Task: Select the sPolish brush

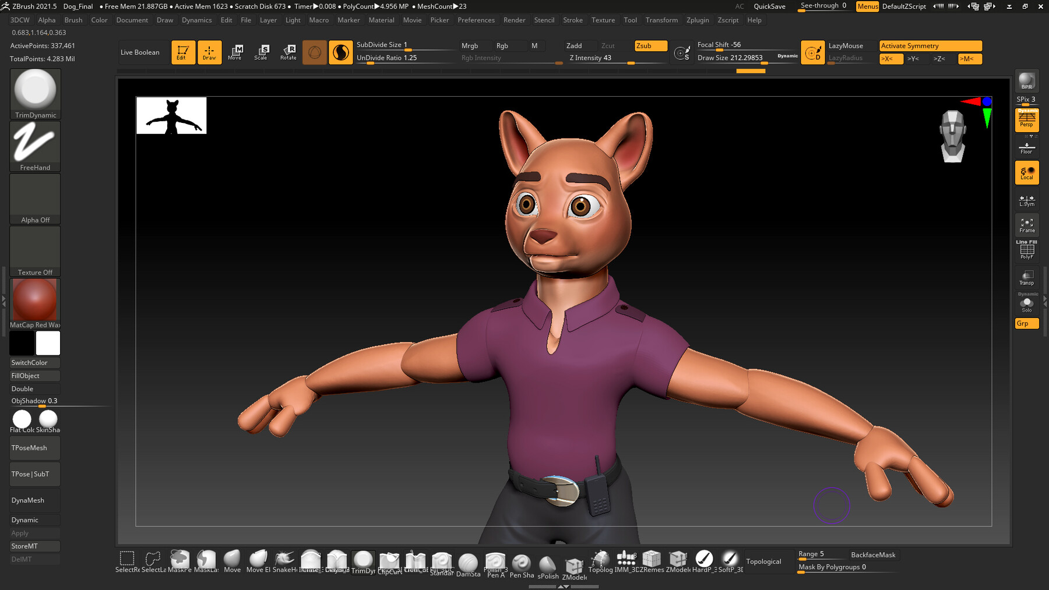Action: click(548, 567)
